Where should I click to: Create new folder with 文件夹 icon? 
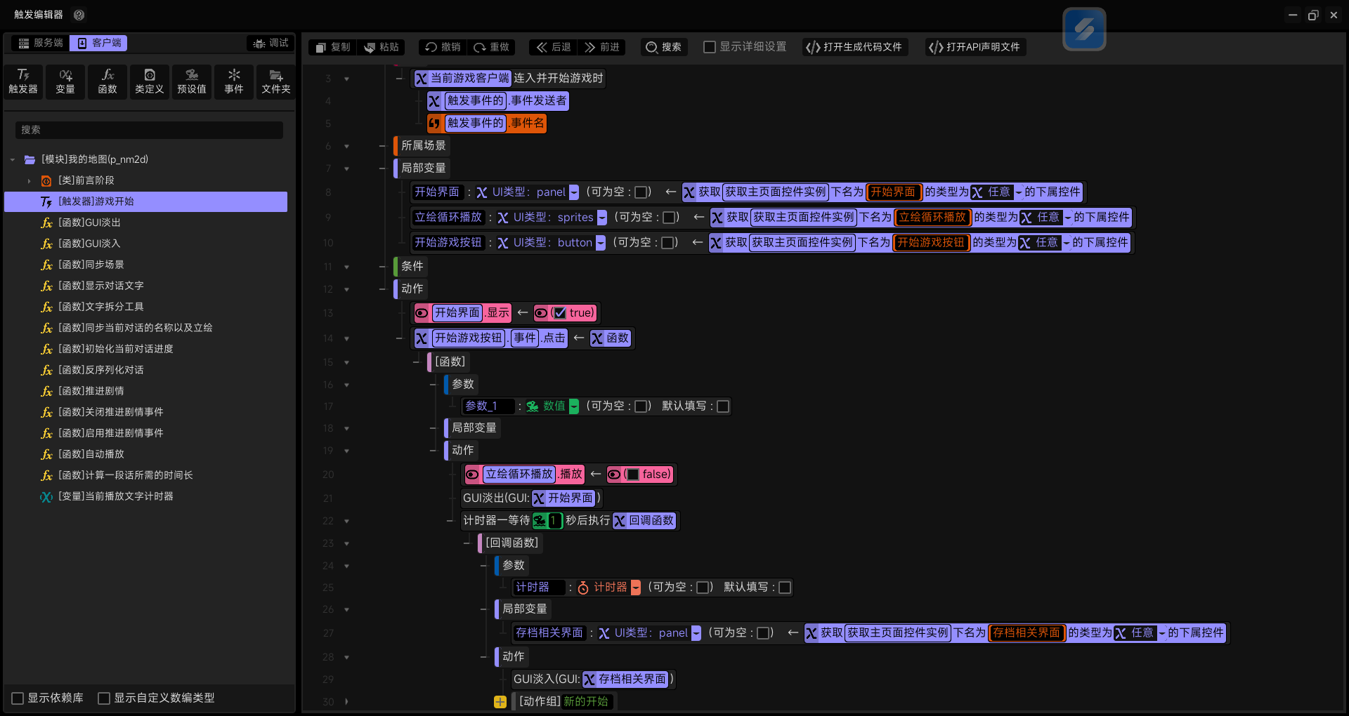pos(276,81)
